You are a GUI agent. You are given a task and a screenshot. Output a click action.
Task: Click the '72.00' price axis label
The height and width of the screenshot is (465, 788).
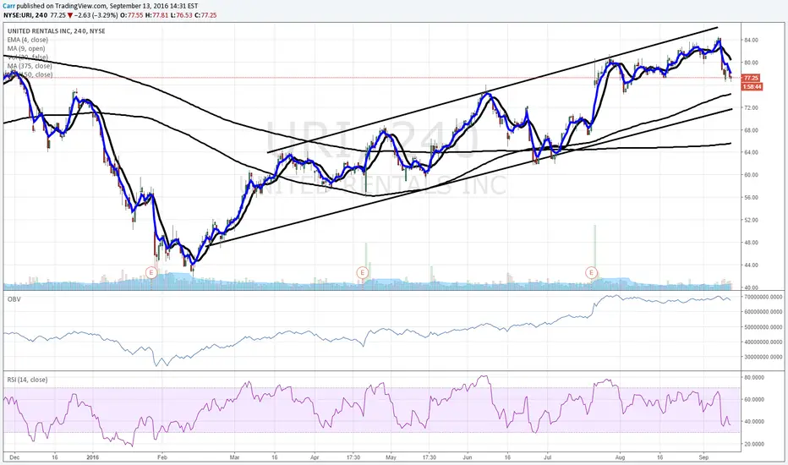coord(752,107)
